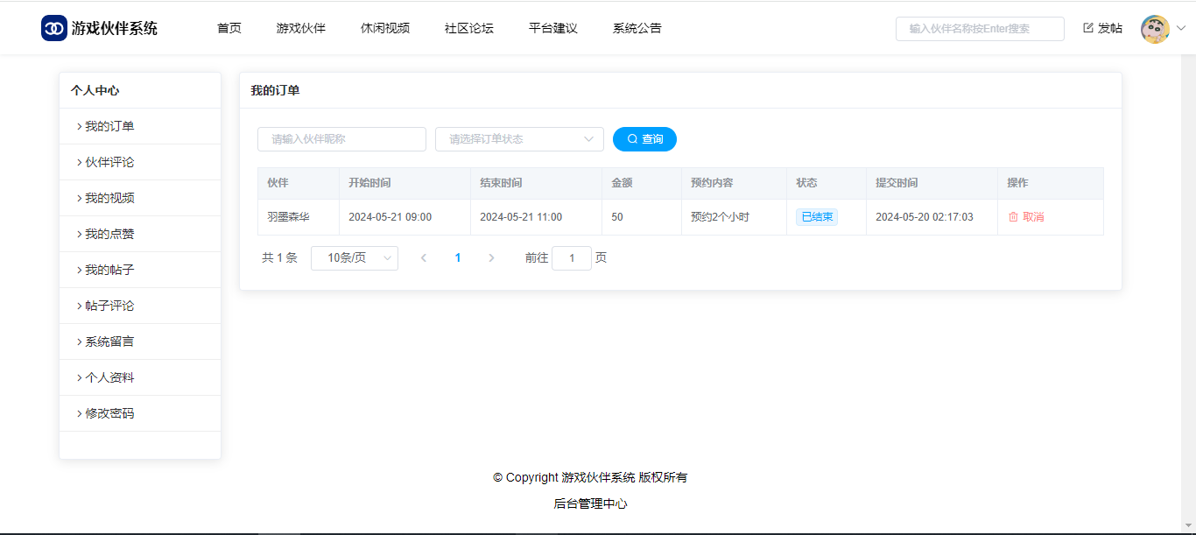1196x535 pixels.
Task: Select 修改密码 in the sidebar
Action: coord(109,413)
